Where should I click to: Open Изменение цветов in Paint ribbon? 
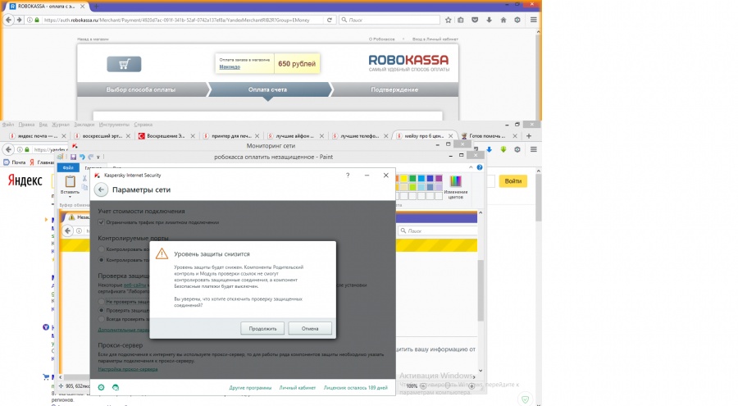[456, 188]
